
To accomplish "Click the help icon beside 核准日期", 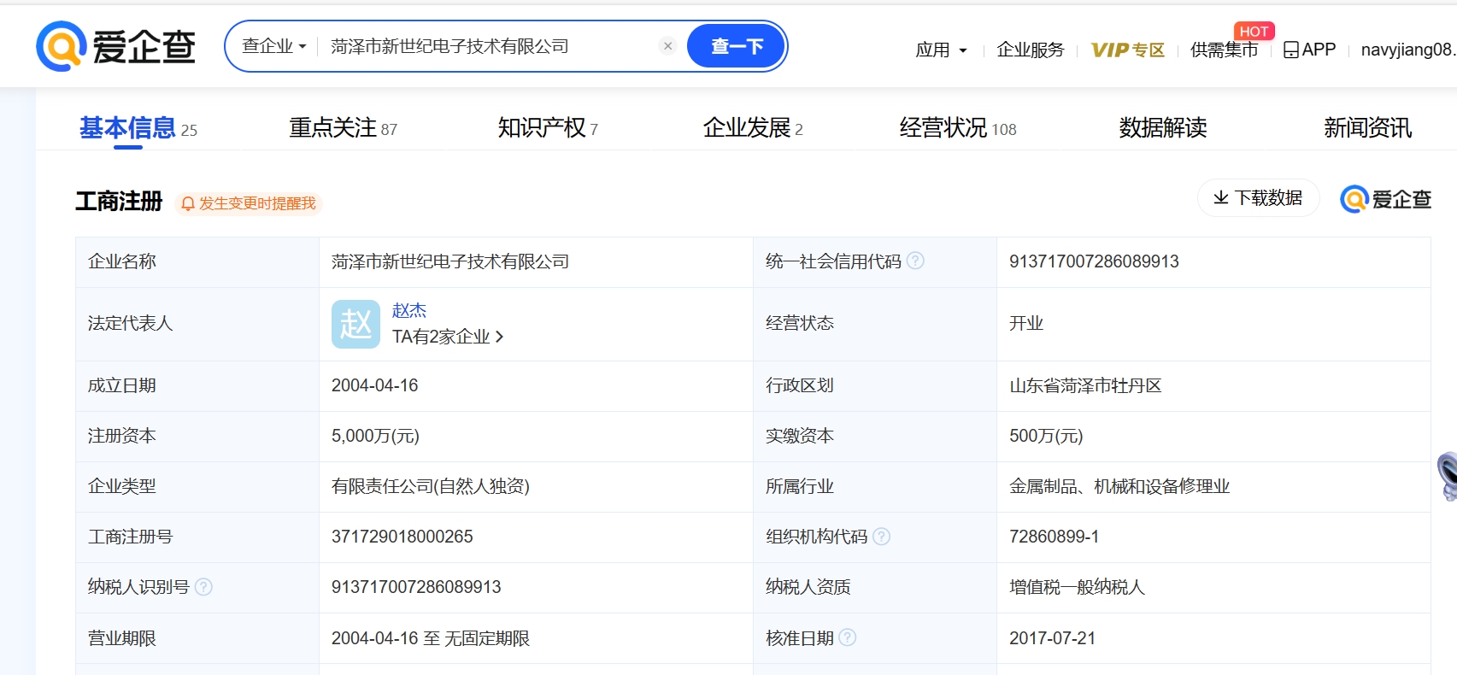I will pyautogui.click(x=848, y=637).
